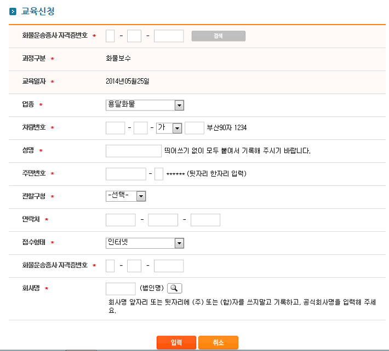389x351 pixels.
Task: Click the grey 검색 button
Action: click(218, 36)
